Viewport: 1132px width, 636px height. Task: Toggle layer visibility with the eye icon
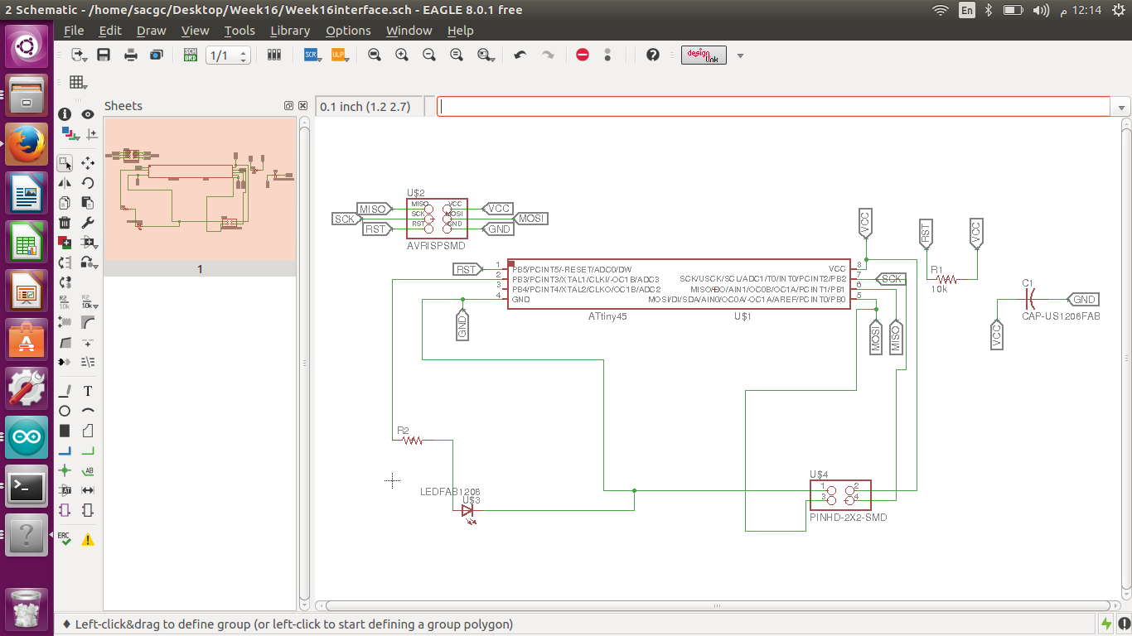(88, 114)
